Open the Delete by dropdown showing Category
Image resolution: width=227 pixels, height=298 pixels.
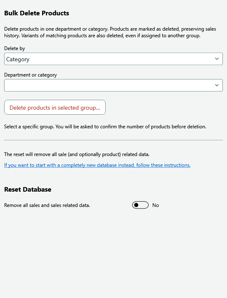[x=113, y=59]
